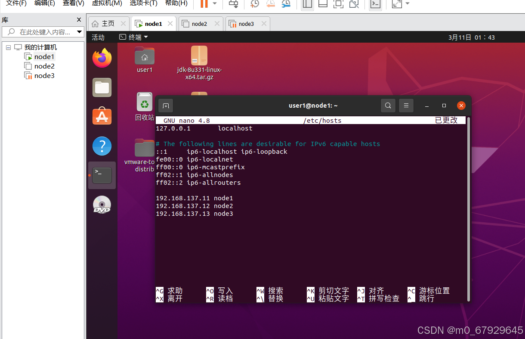Close the terminal window
Image resolution: width=525 pixels, height=339 pixels.
(x=461, y=106)
